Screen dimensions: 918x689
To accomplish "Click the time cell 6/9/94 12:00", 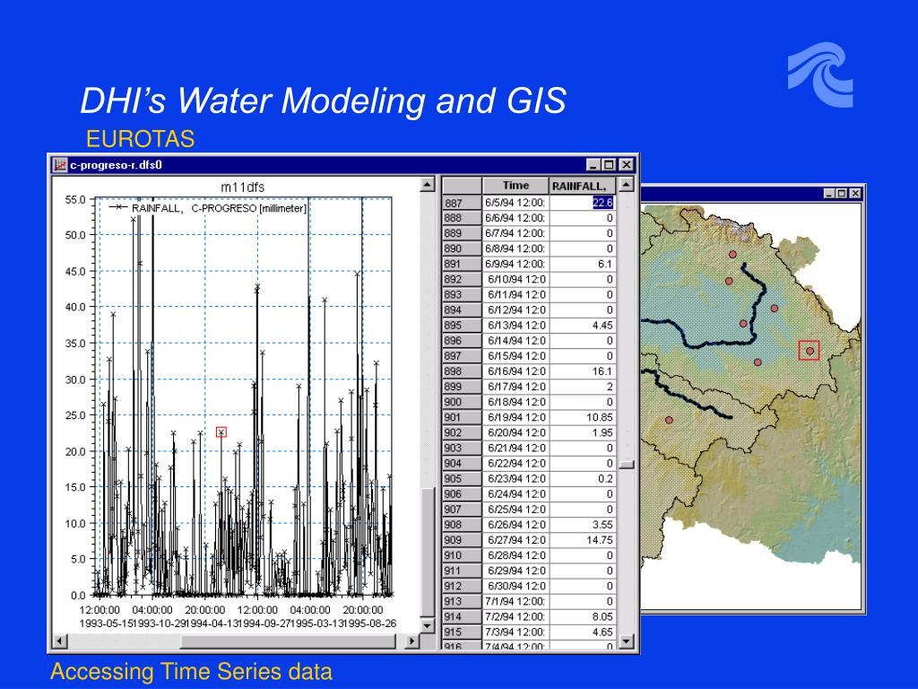I will click(x=515, y=265).
